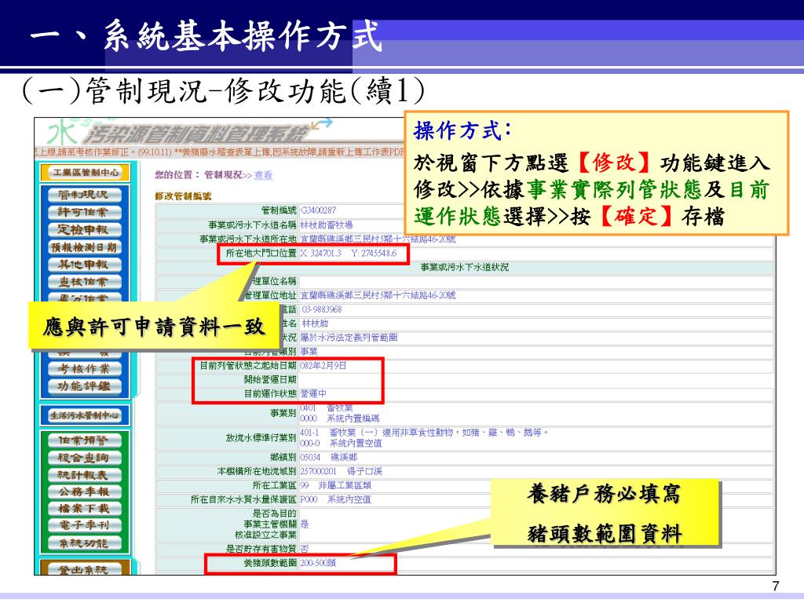804x603 pixels.
Task: Click the 所在地大門口位置 field label
Action: 261,254
